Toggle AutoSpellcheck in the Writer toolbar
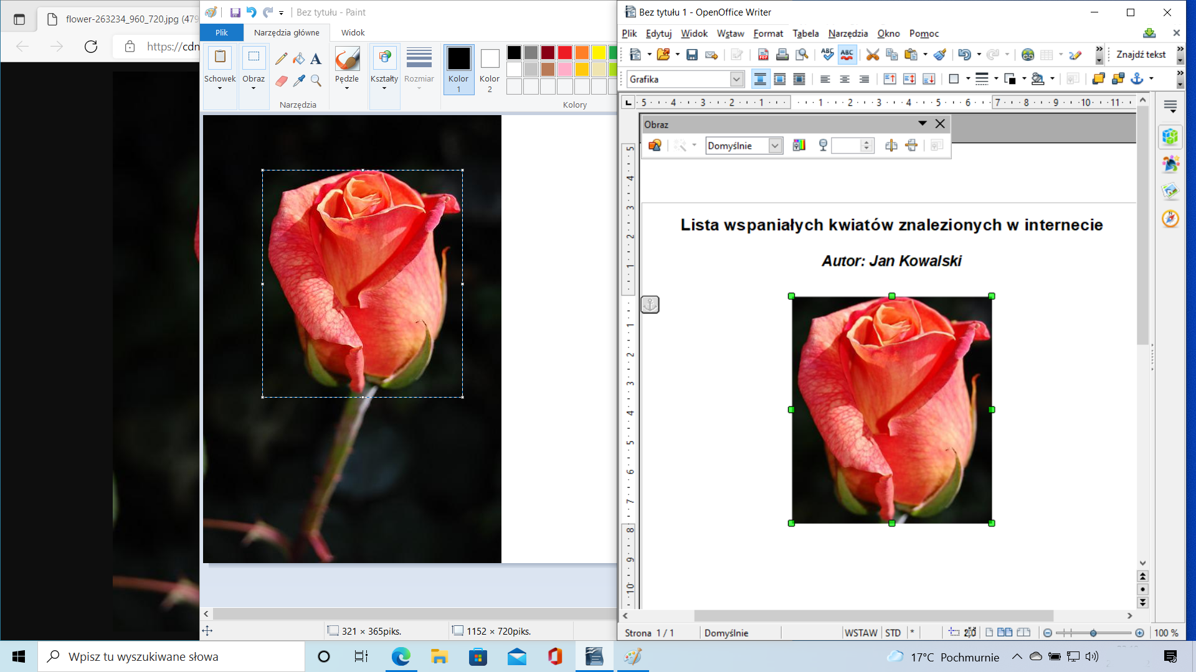 point(847,55)
